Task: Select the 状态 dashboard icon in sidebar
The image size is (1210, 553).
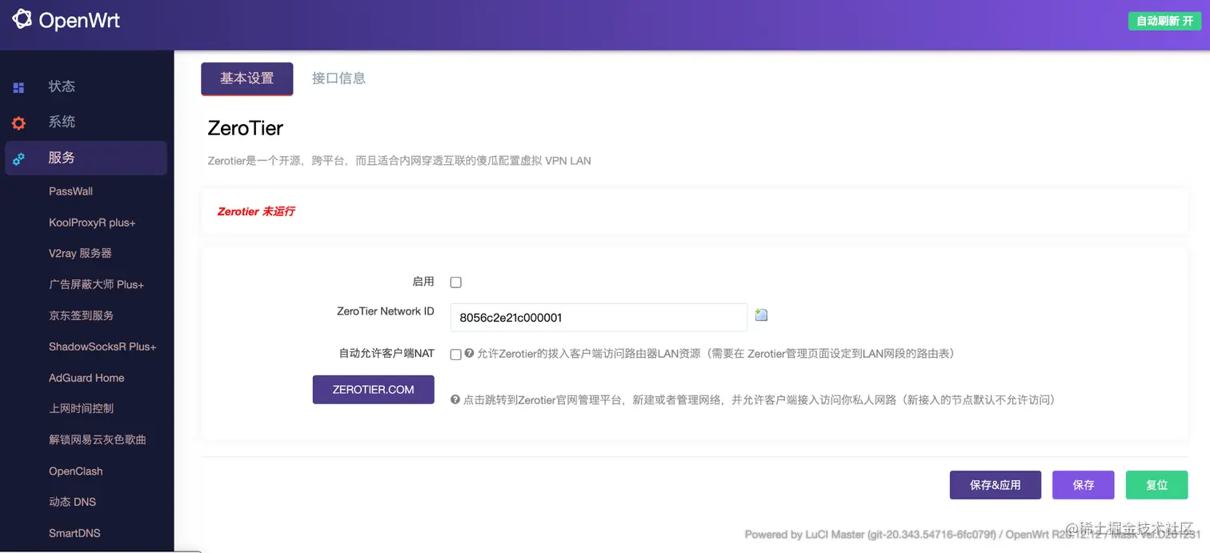Action: (18, 86)
